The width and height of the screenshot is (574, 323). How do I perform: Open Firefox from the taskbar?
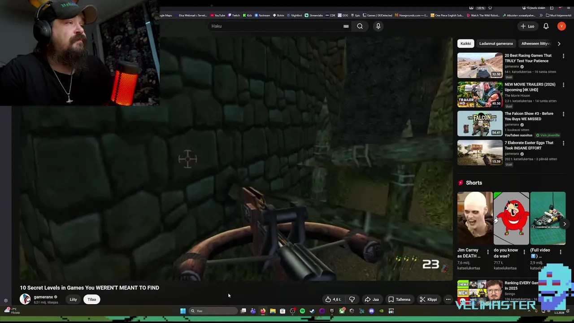coord(263,311)
